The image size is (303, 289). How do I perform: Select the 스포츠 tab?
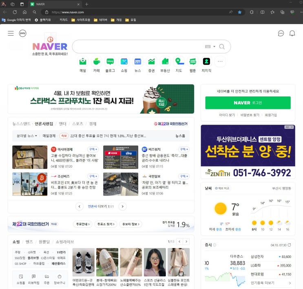coord(77,124)
